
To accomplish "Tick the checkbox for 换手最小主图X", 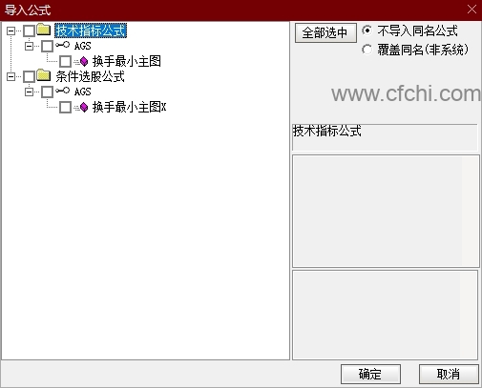I will pos(65,108).
